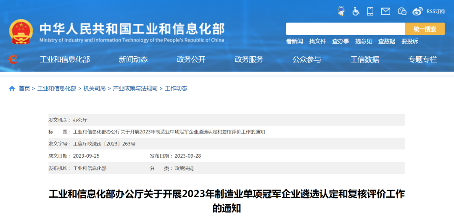Open the 工业和信息化部 nav menu
Image resolution: width=454 pixels, height=224 pixels.
[x=65, y=60]
